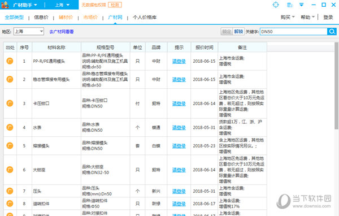Click the magnifier search button
The width and height of the screenshot is (339, 216).
coord(332,32)
